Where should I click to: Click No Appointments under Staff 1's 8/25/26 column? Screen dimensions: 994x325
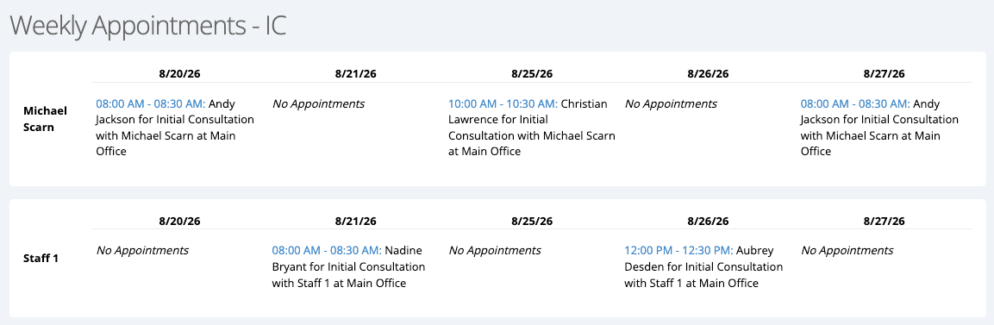pyautogui.click(x=495, y=250)
